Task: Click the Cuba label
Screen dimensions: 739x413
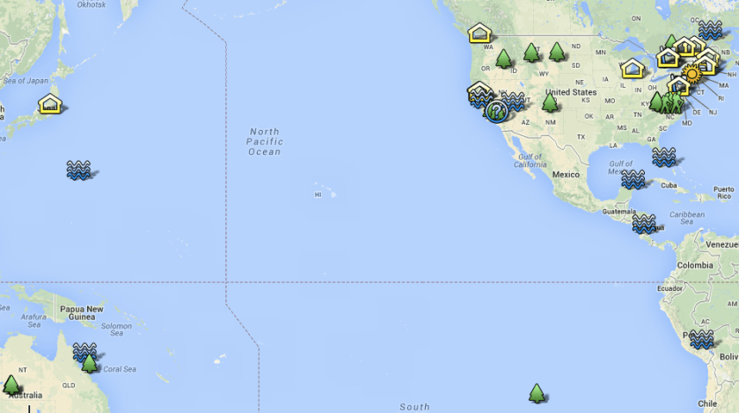Action: (x=669, y=185)
